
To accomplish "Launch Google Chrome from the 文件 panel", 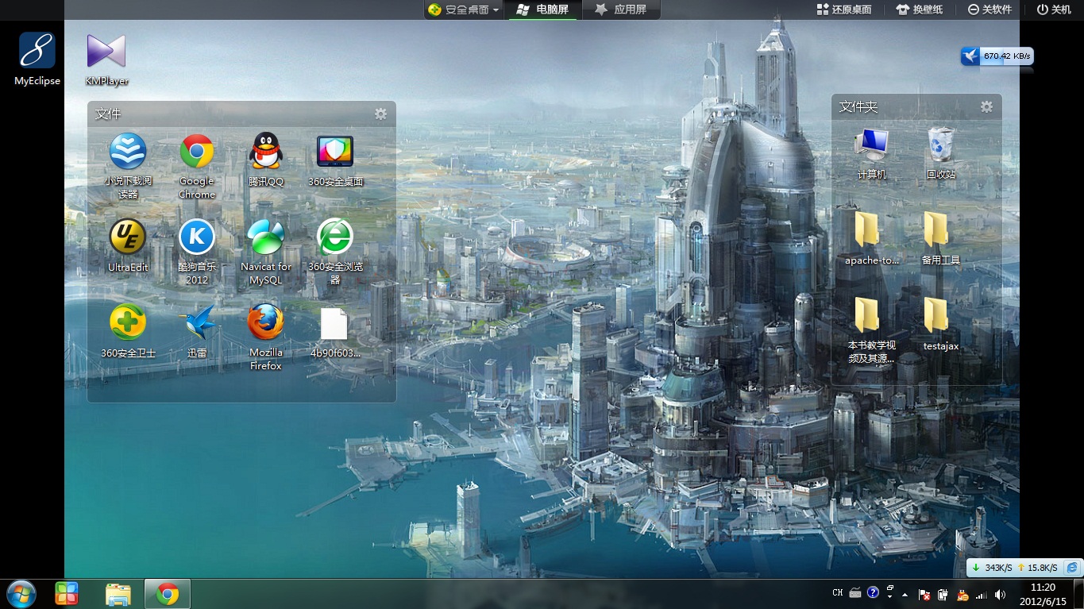I will coord(196,165).
